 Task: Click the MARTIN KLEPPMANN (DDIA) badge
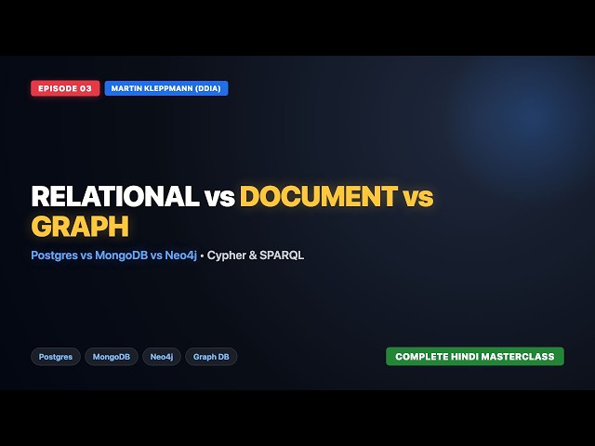pos(166,88)
